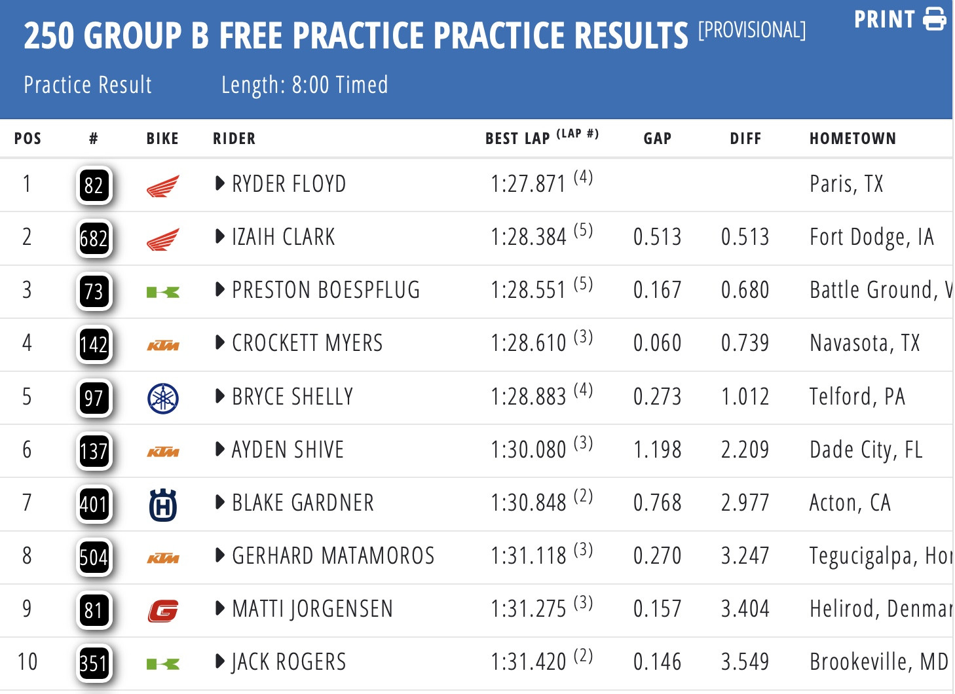Click the Honda logo in Ryder Floyd's row
This screenshot has height=694, width=955.
pos(162,186)
